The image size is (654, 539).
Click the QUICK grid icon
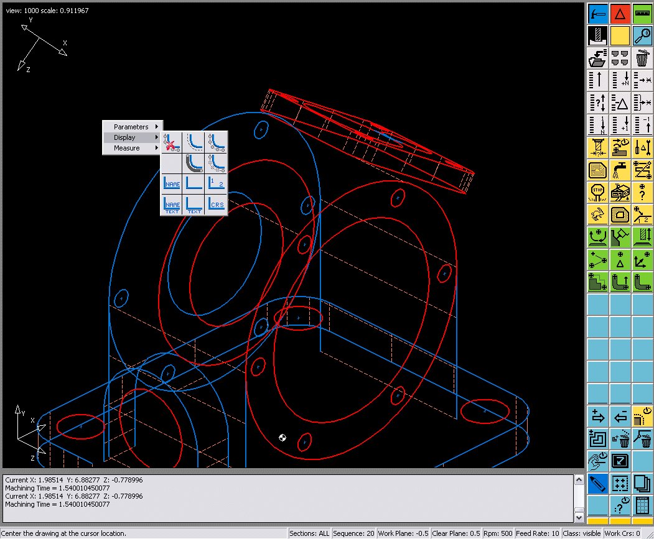click(x=642, y=506)
